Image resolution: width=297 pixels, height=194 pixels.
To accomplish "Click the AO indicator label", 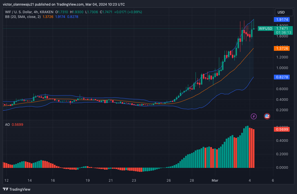I will point(7,125).
